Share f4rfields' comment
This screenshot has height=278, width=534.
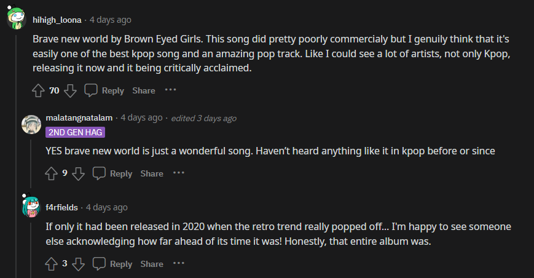tap(152, 264)
